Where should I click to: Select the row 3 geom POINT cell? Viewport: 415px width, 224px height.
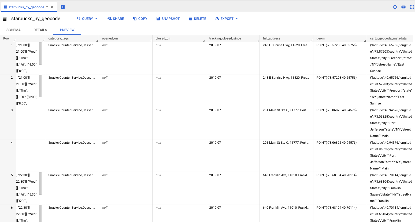[336, 110]
